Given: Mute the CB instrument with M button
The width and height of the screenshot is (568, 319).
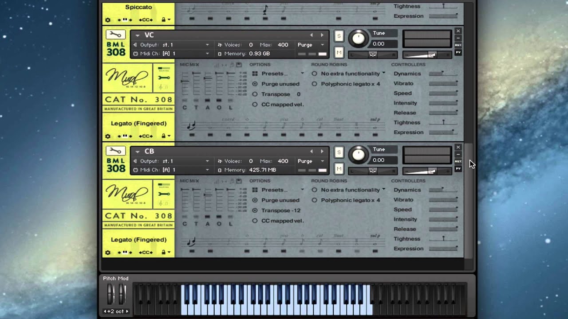Looking at the screenshot, I should 339,169.
